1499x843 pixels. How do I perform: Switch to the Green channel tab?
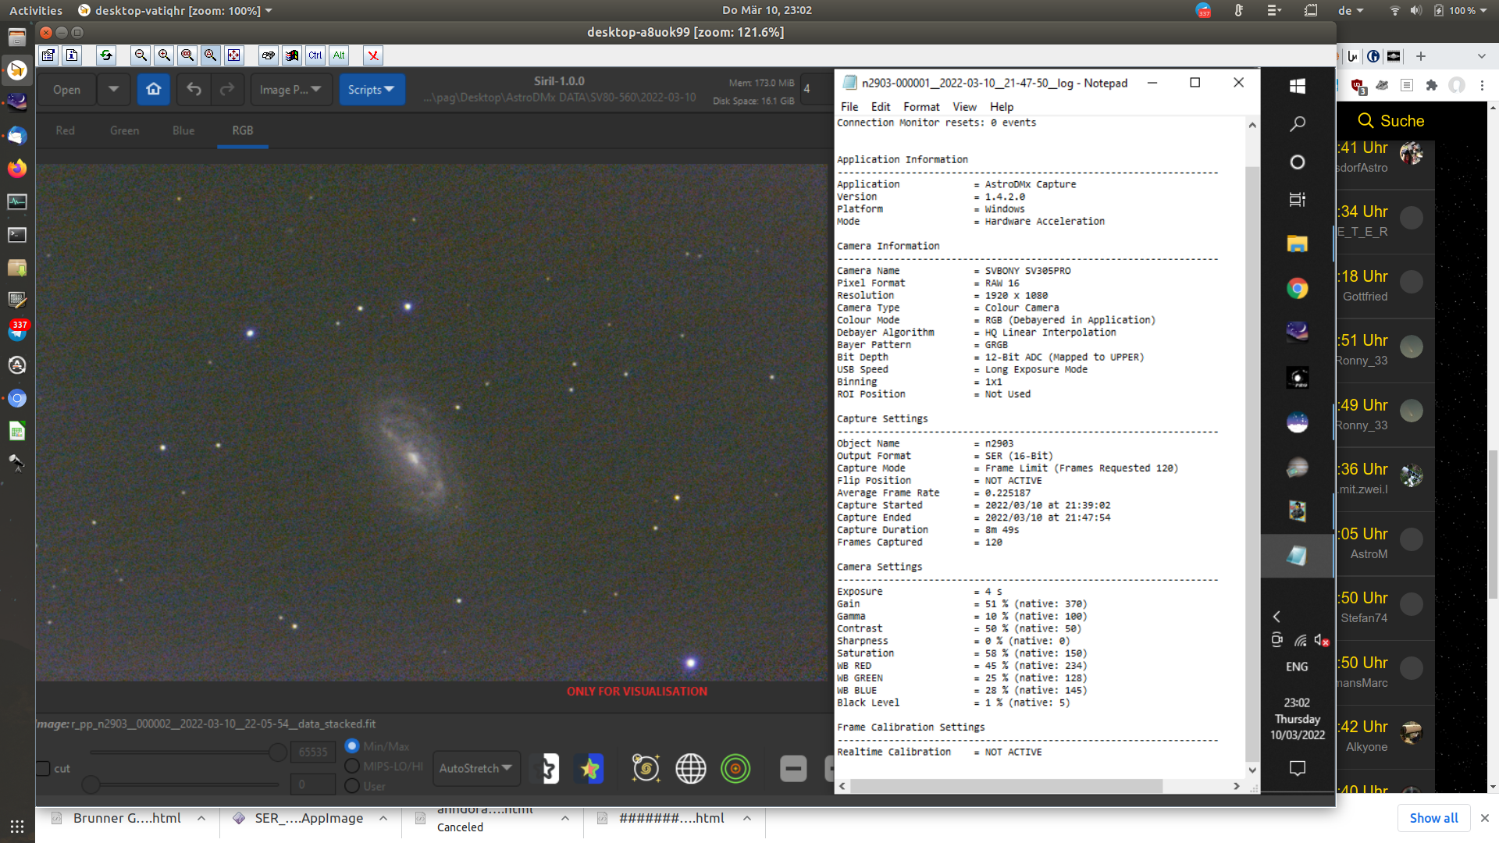click(125, 130)
